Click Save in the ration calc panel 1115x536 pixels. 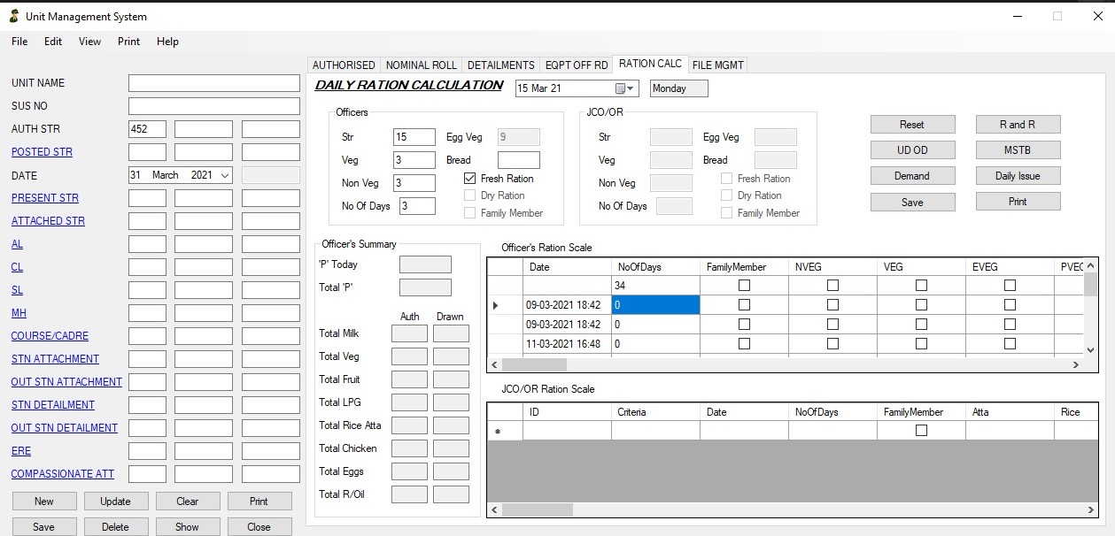[x=912, y=203]
